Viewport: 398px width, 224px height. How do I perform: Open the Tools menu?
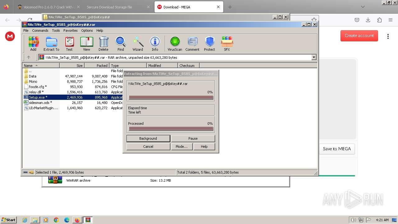[56, 30]
